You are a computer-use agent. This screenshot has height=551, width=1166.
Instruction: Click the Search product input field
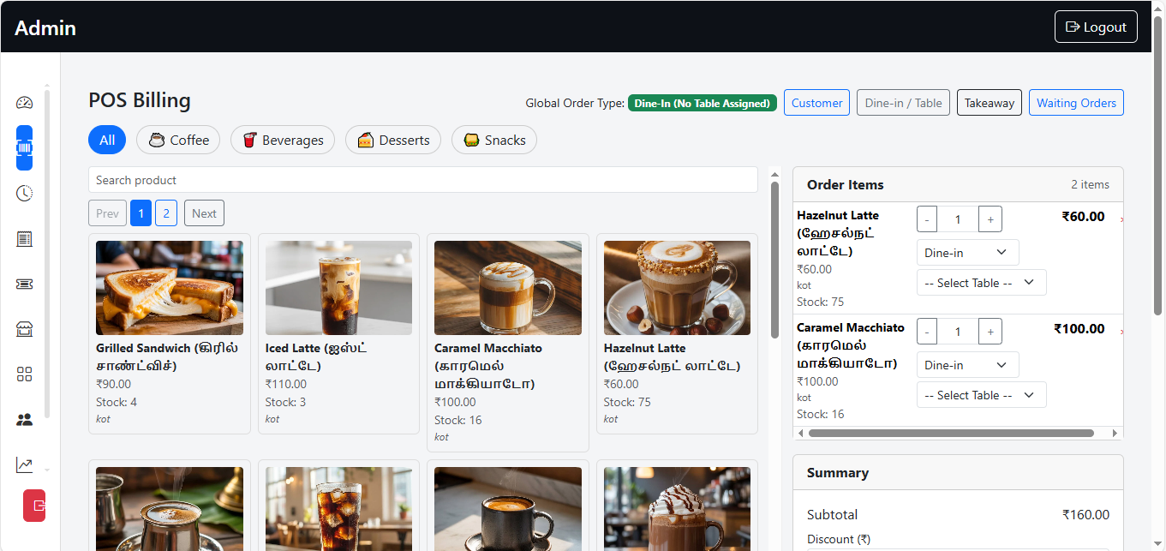pyautogui.click(x=422, y=180)
